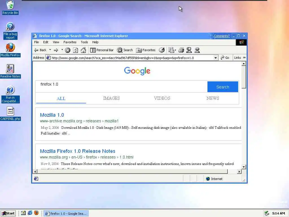Image resolution: width=289 pixels, height=217 pixels.
Task: Click the address bar URL field
Action: coord(130,58)
